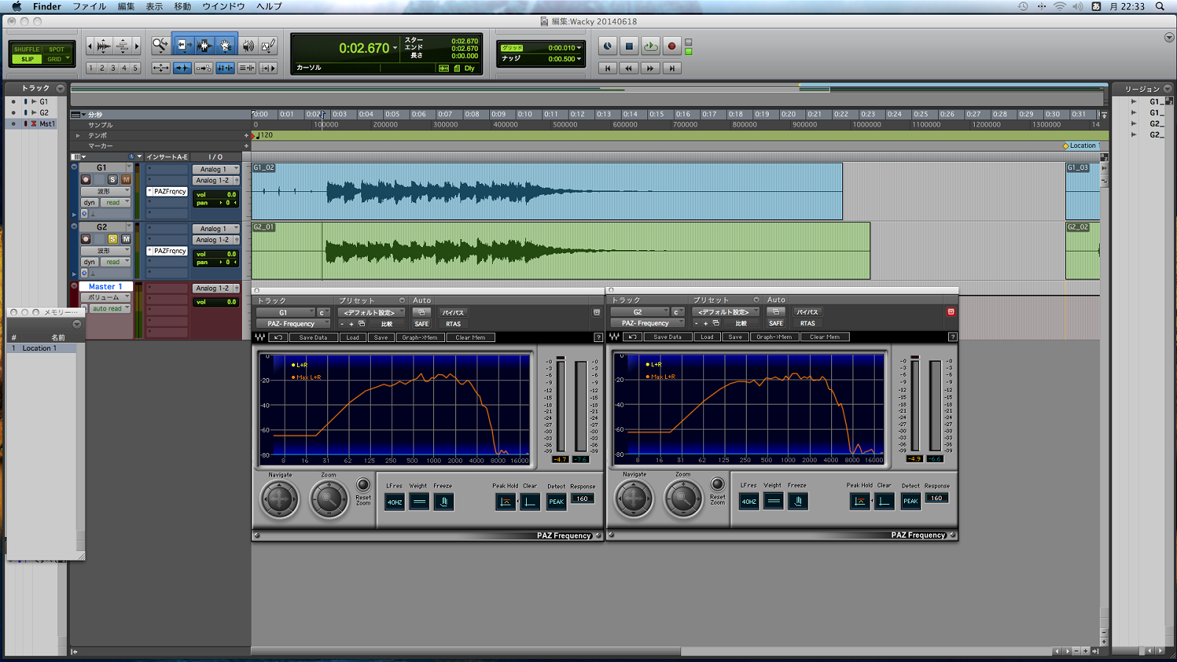Viewport: 1177px width, 662px height.
Task: Open the Finder menu
Action: point(47,7)
